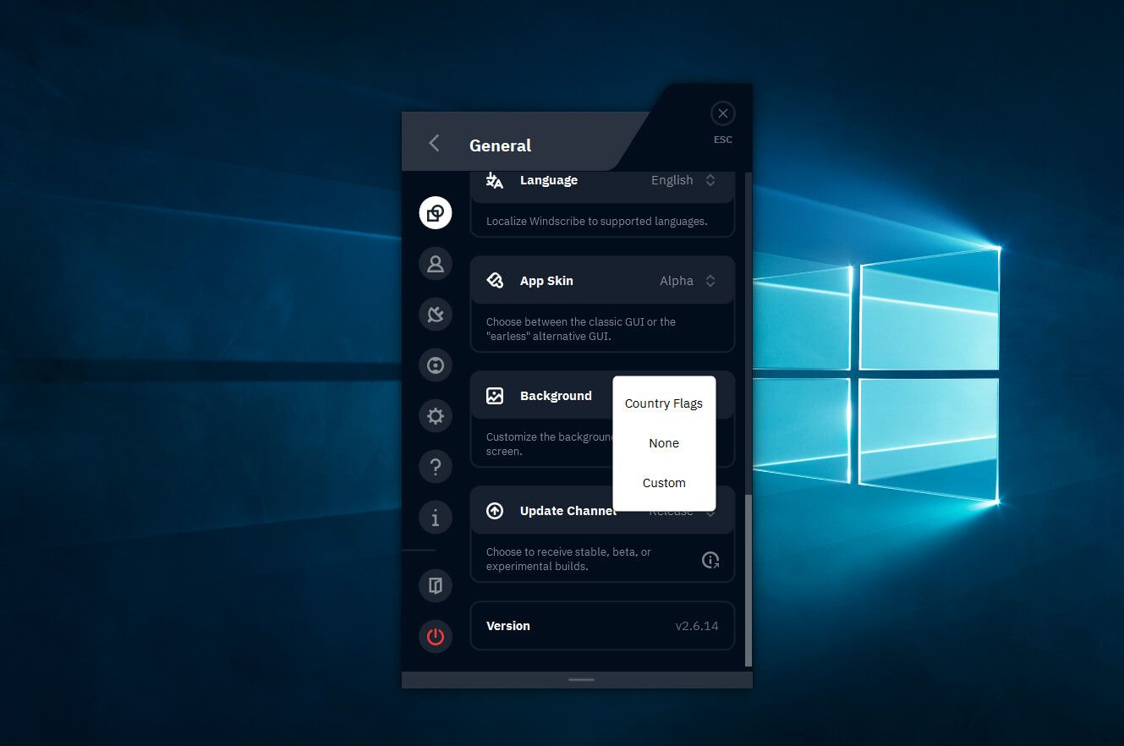Click the Update Channel label
1124x746 pixels.
tap(567, 511)
